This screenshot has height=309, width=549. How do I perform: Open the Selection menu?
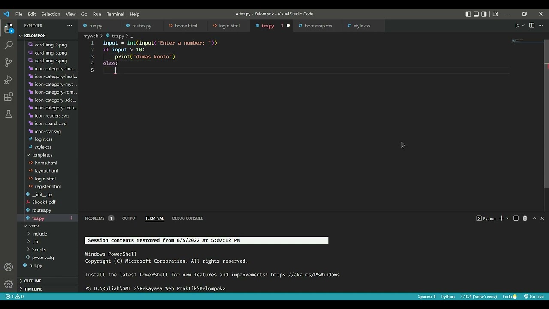pyautogui.click(x=51, y=14)
